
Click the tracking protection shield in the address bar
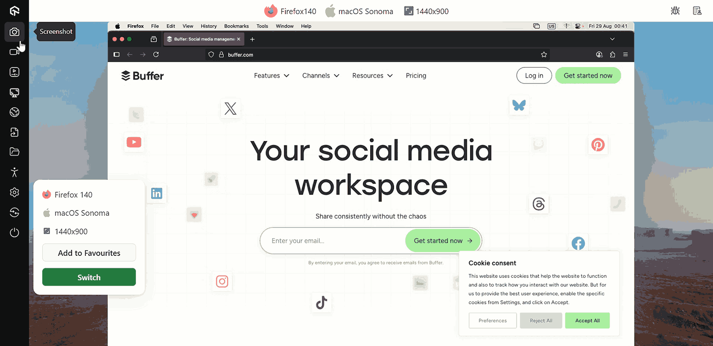pos(211,55)
